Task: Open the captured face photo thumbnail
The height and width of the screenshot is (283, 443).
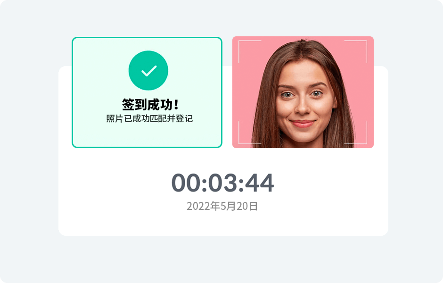Action: (x=303, y=92)
